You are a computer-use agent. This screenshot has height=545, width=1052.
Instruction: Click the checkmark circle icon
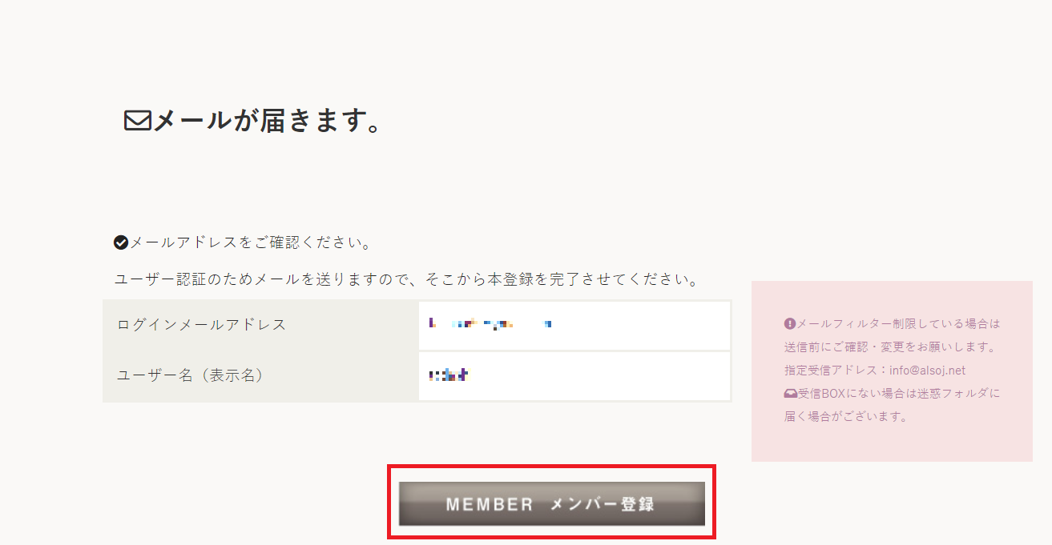click(121, 242)
